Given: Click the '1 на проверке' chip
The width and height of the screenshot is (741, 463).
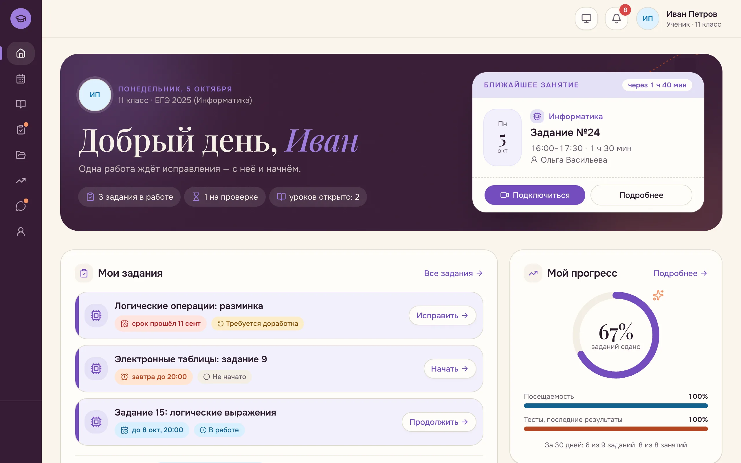Looking at the screenshot, I should (x=225, y=197).
